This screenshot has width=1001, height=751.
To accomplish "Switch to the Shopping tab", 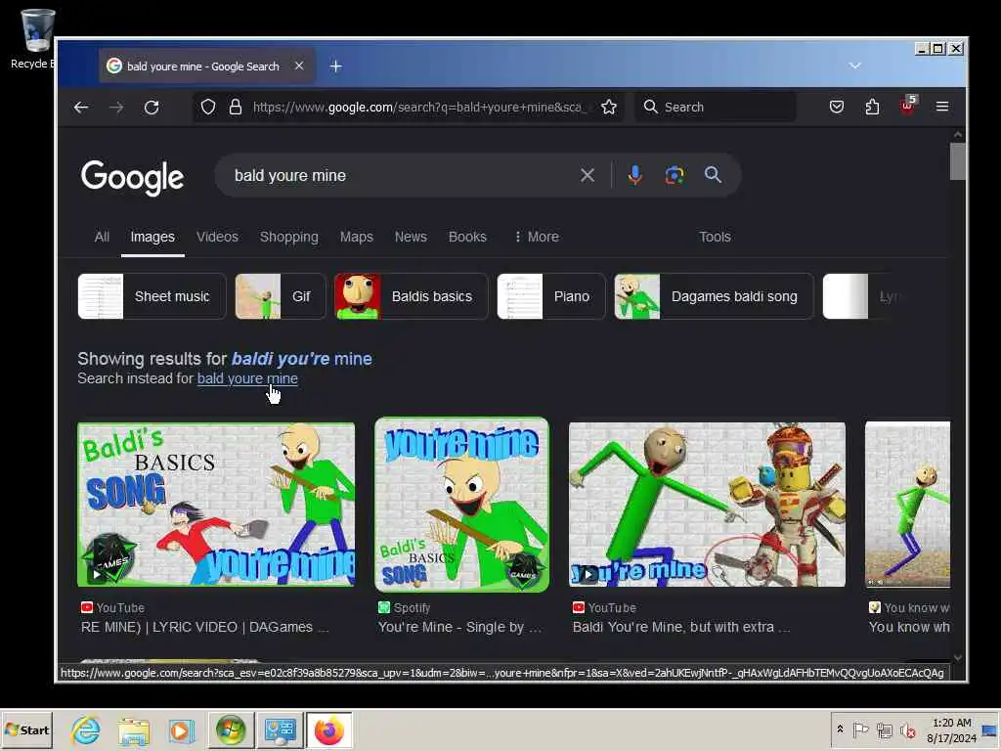I will [x=288, y=237].
